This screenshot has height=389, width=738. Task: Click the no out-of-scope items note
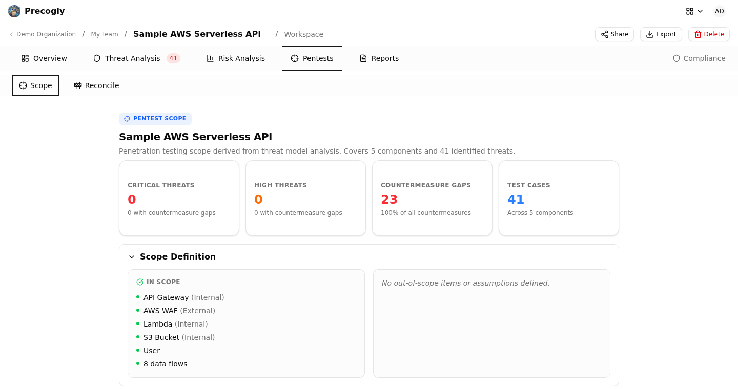coord(465,283)
